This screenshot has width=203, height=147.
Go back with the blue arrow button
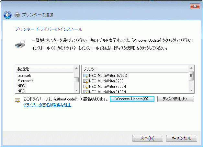point(7,15)
